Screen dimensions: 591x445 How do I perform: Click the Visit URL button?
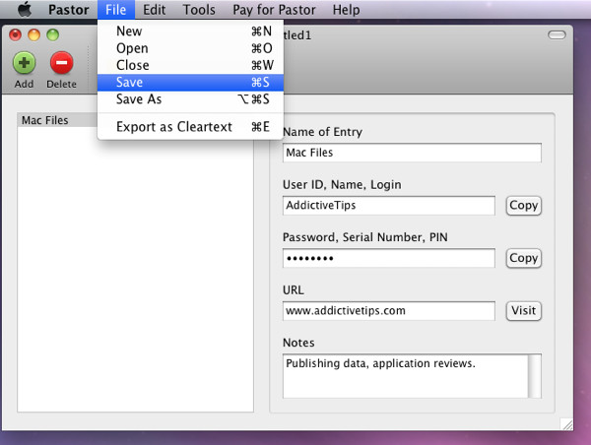coord(524,311)
